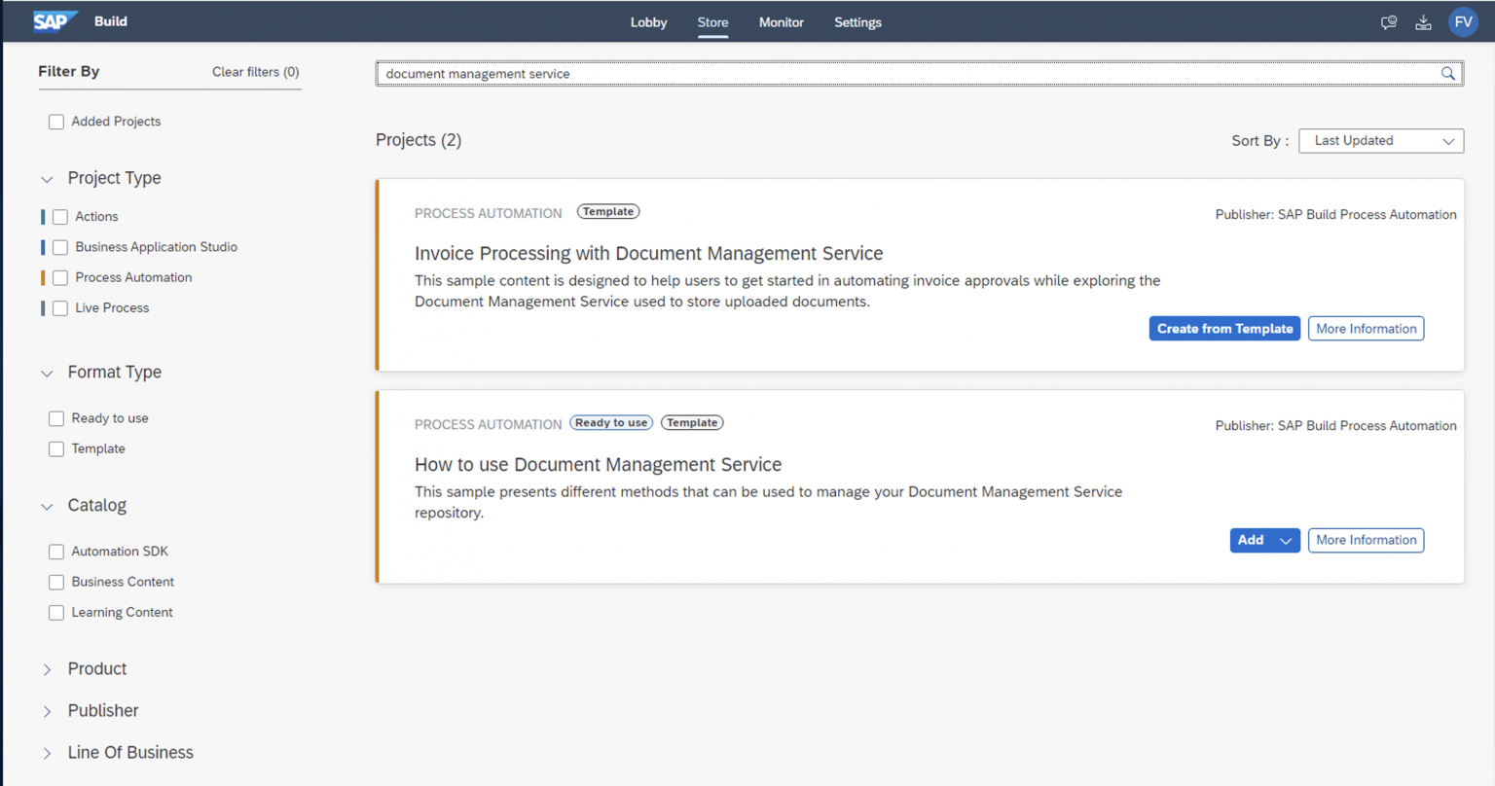
Task: Check the Process Automation project type filter
Action: [x=59, y=277]
